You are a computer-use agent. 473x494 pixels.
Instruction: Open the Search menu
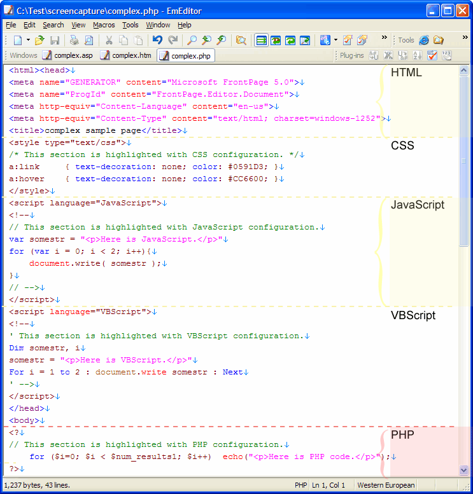53,25
